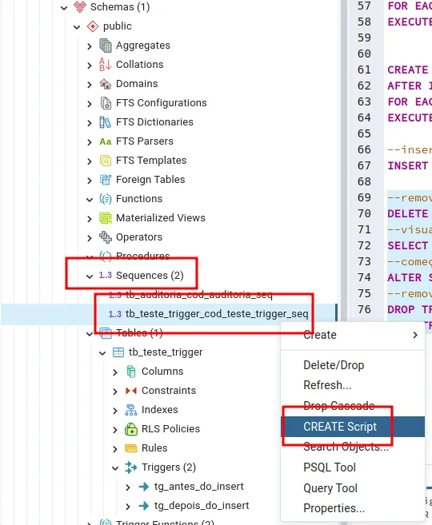Click the tg_antes_do_insert trigger arrow icon
The image size is (432, 525).
click(x=144, y=487)
